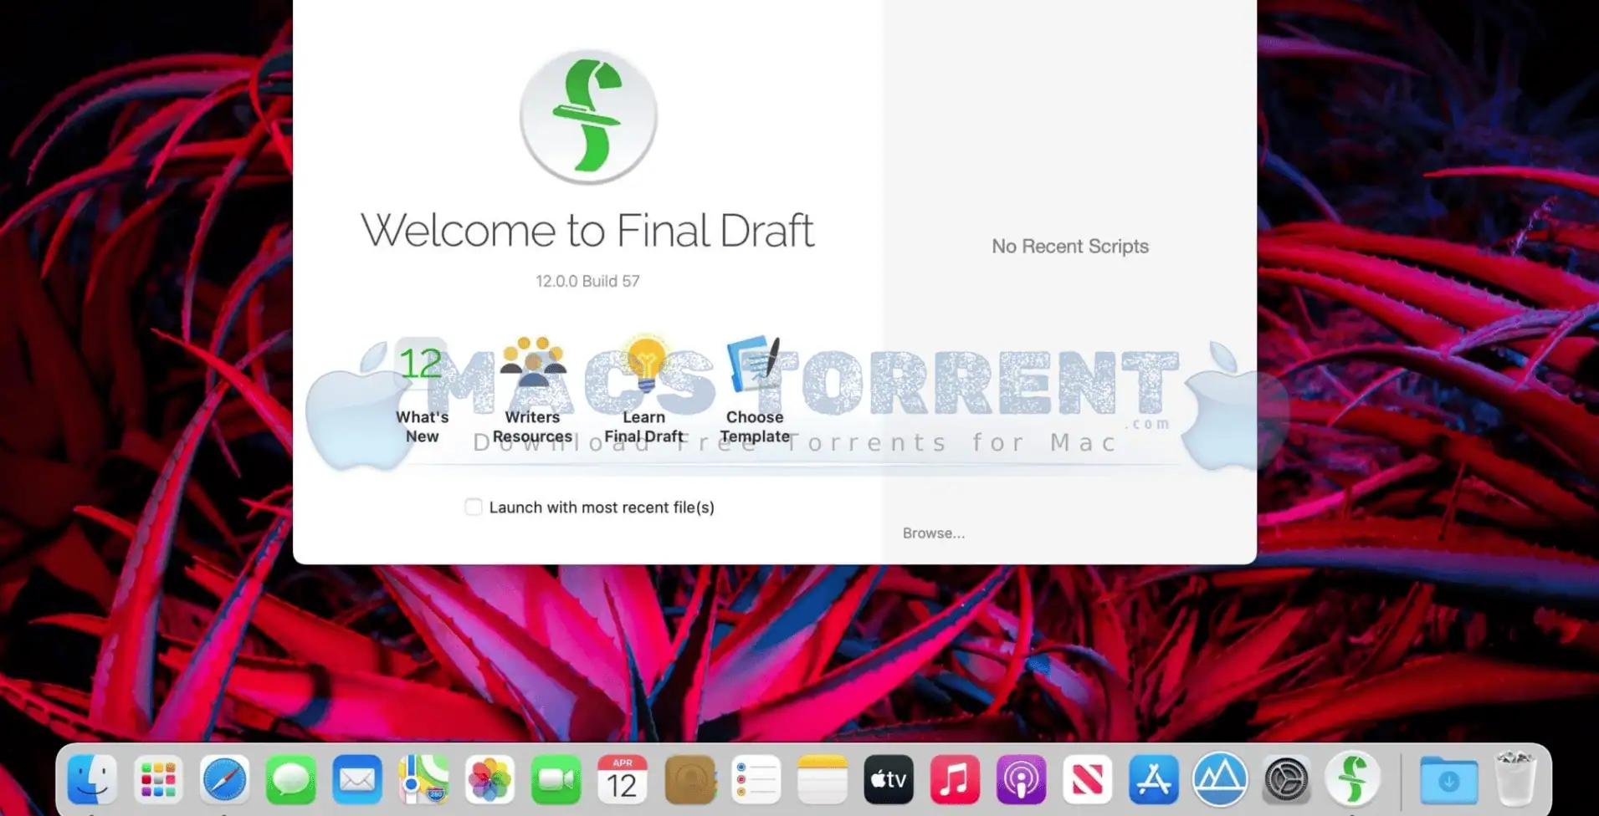Open FaceTime from the Dock
1599x816 pixels.
(x=556, y=779)
